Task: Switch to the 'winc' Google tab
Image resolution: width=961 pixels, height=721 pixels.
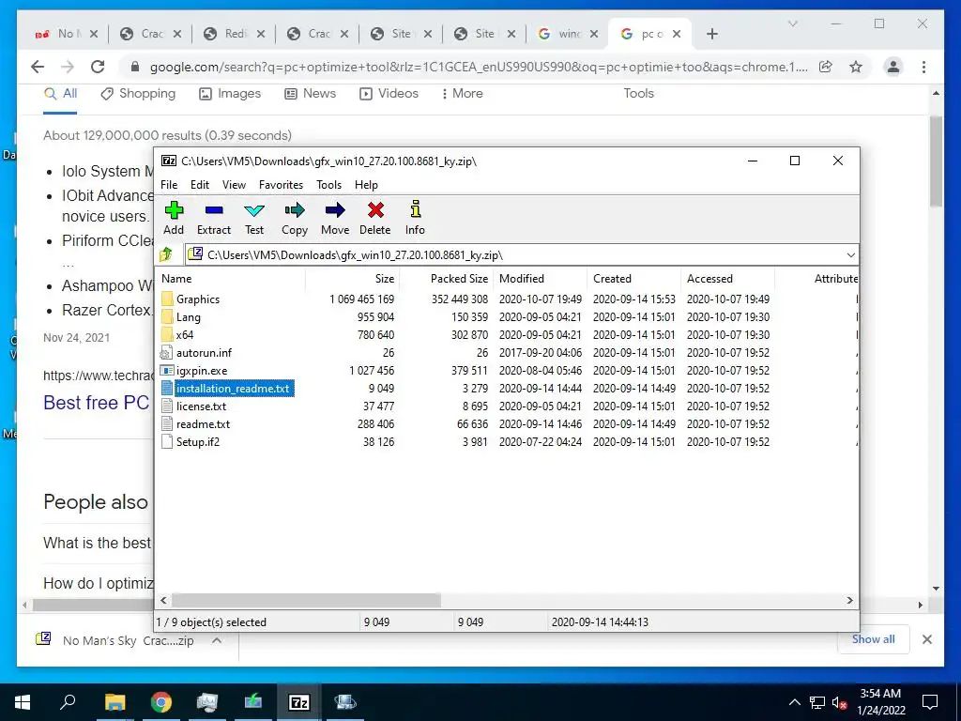Action: click(568, 34)
